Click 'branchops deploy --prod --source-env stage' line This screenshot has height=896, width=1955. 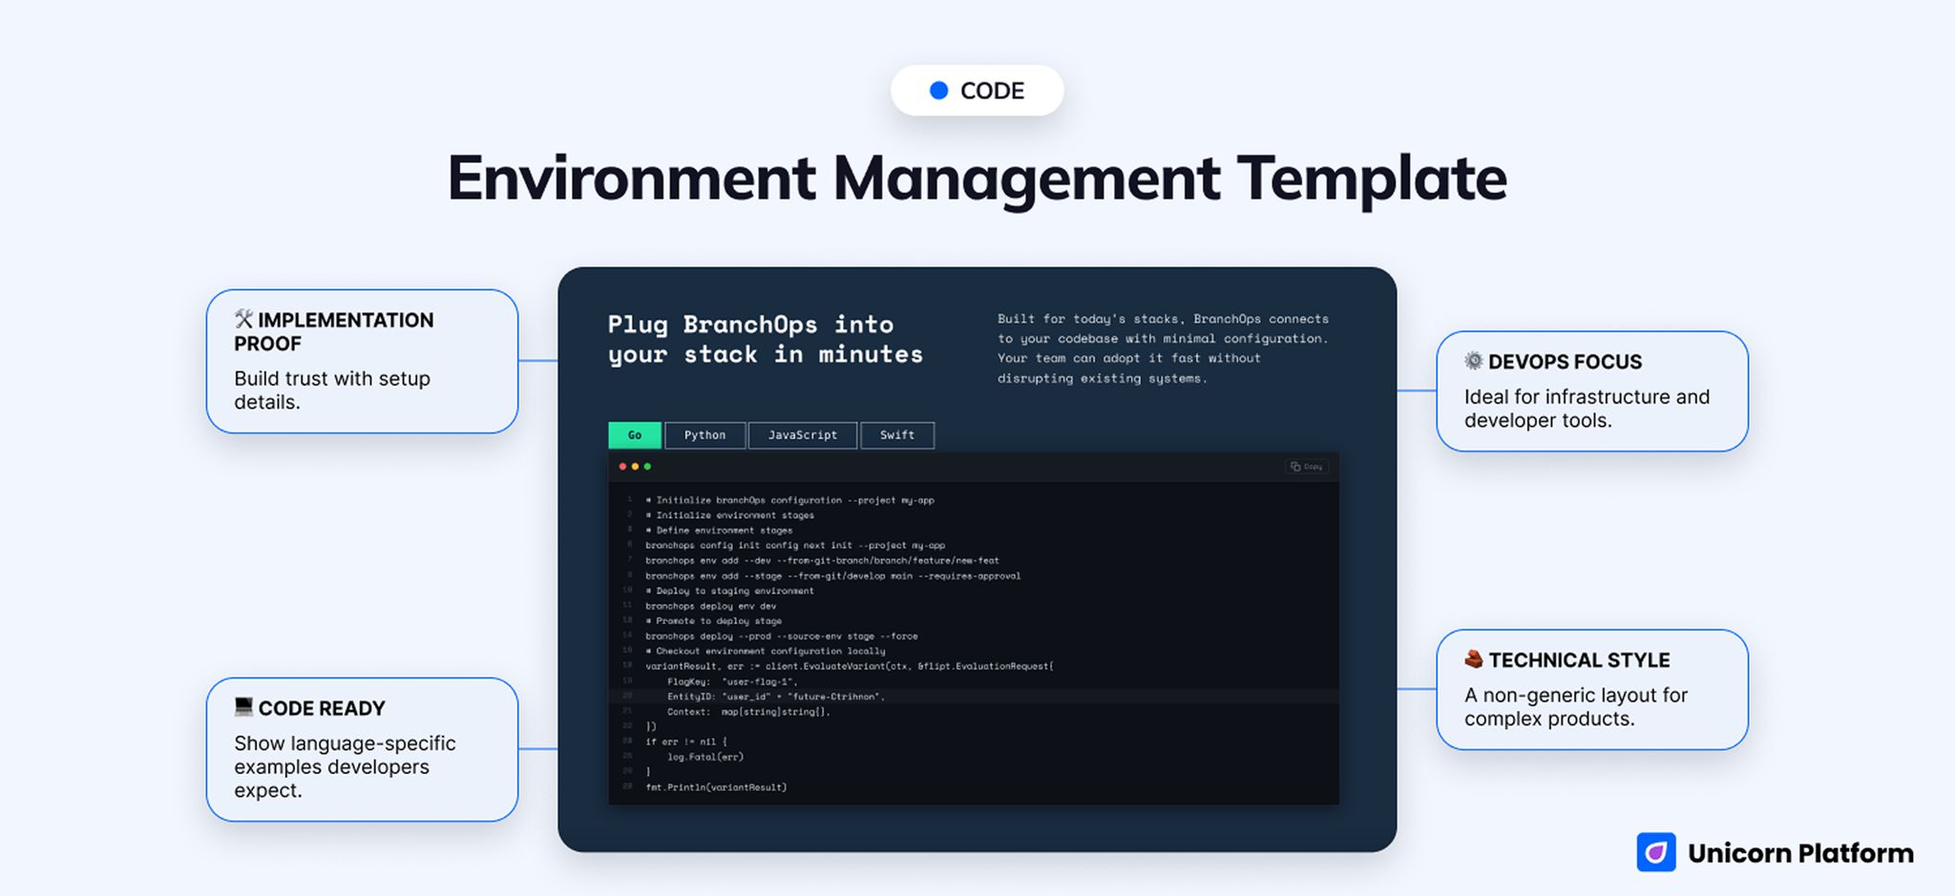click(x=782, y=636)
